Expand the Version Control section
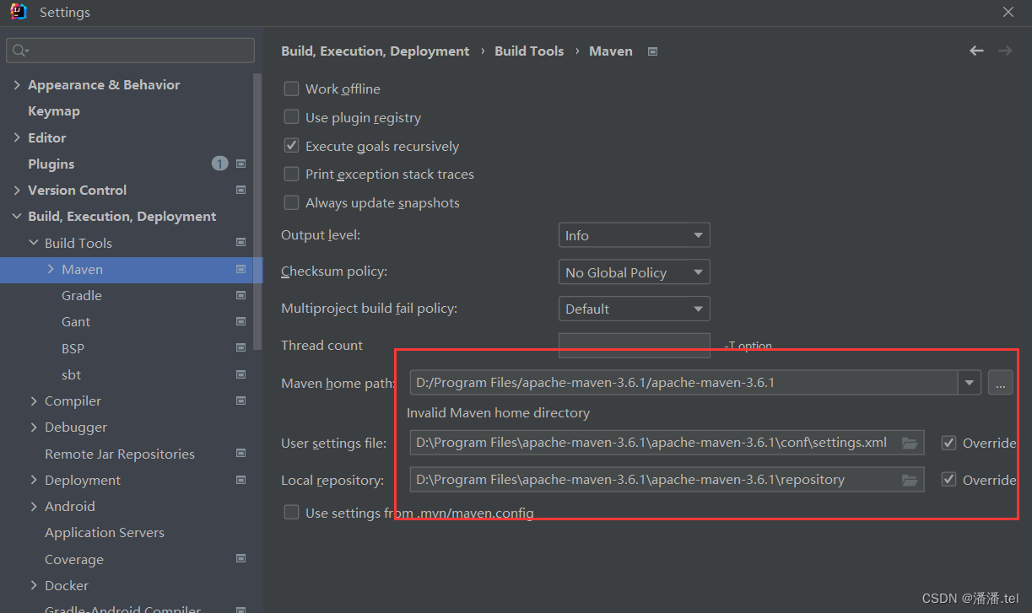Image resolution: width=1032 pixels, height=613 pixels. 17,190
